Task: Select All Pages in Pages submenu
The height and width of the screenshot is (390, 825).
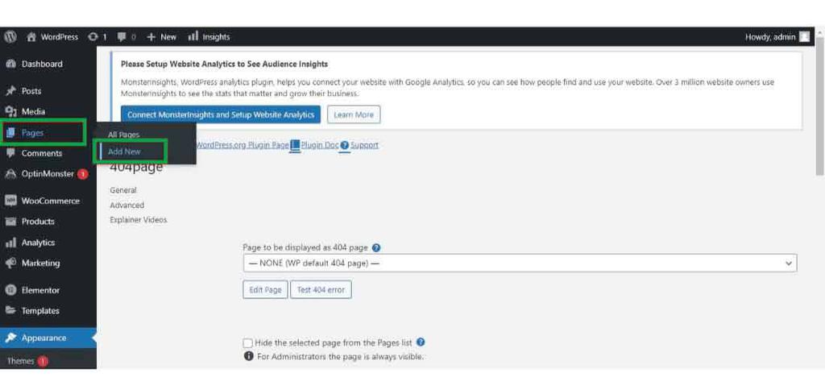Action: click(x=124, y=135)
